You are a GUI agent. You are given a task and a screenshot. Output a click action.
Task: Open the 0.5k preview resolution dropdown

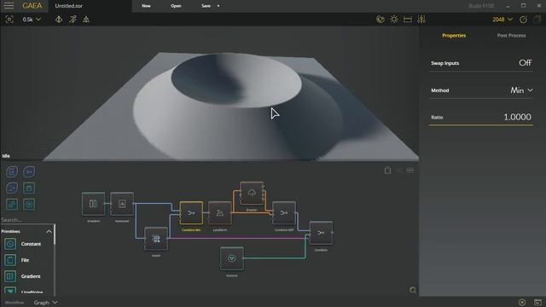click(32, 20)
